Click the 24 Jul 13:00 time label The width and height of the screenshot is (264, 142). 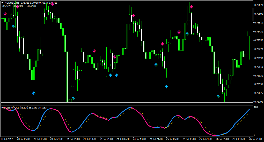tap(140, 139)
